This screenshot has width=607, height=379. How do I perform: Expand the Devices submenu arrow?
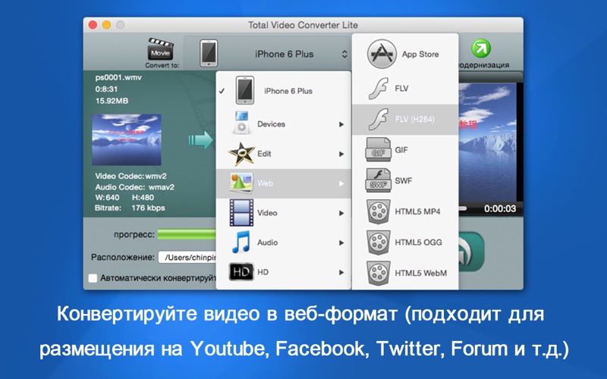341,124
